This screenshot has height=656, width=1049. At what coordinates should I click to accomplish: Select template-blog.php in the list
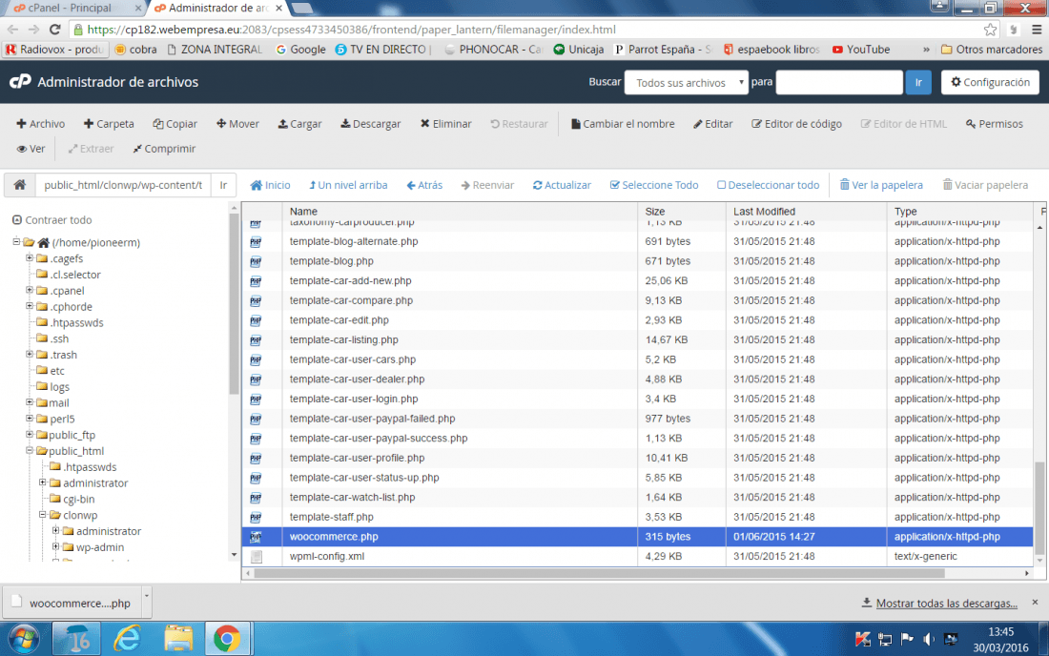click(x=331, y=261)
